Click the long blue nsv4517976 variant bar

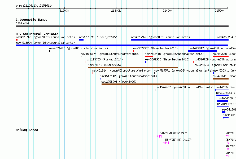point(174,40)
